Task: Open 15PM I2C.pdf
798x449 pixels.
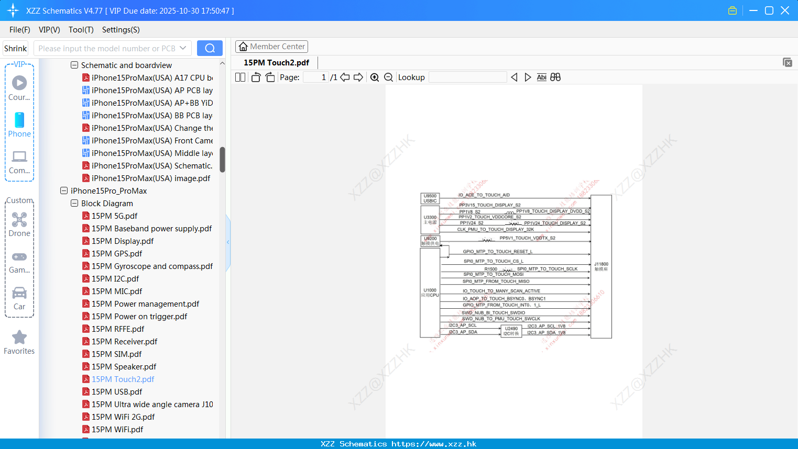Action: coord(115,279)
